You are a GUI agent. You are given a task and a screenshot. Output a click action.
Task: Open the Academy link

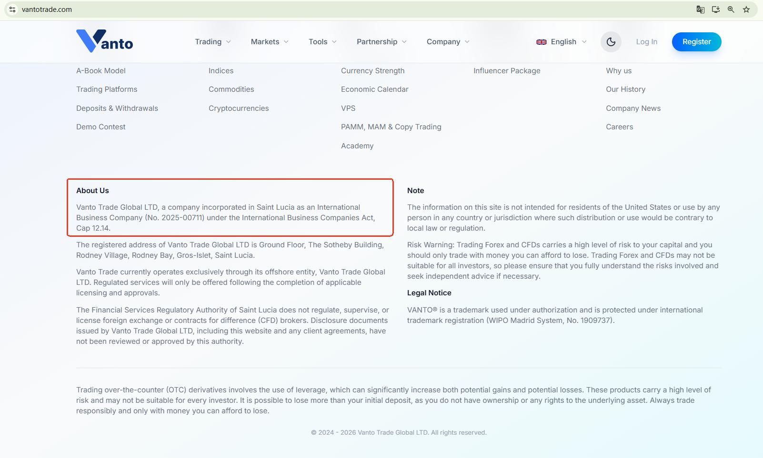pyautogui.click(x=357, y=146)
